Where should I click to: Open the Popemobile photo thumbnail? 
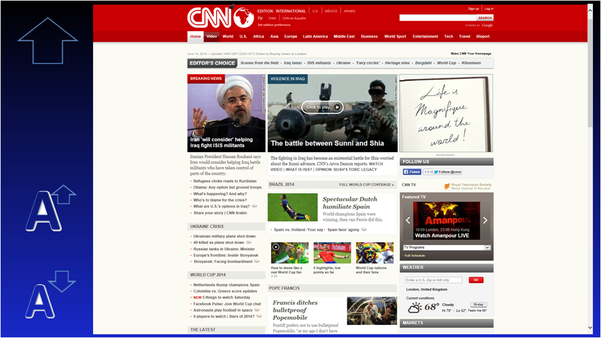[372, 311]
